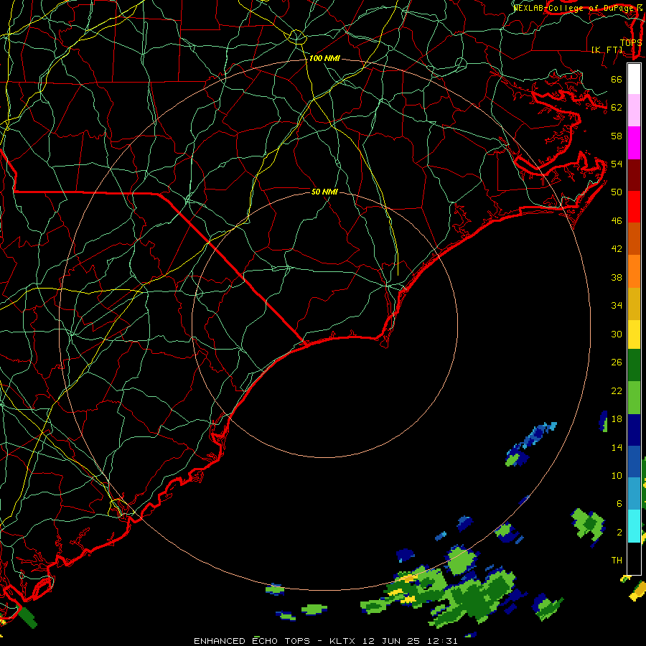Select the dark red (maroon) legend swatch
The image size is (646, 646).
pyautogui.click(x=634, y=174)
